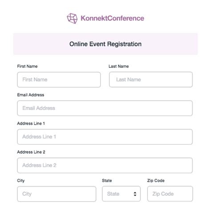Viewport: 211px width, 211px height.
Task: Click the Online Event Registration header banner
Action: pos(105,44)
